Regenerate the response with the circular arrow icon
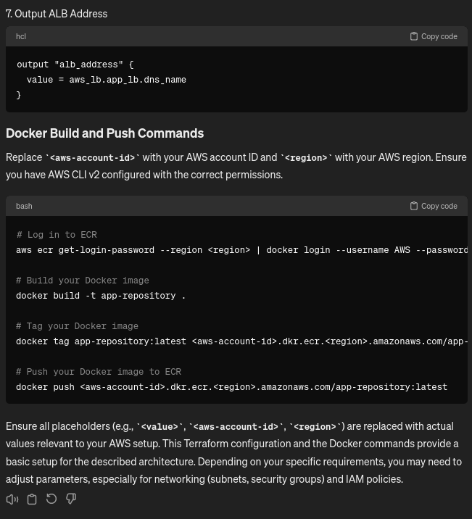The width and height of the screenshot is (472, 519). (x=51, y=499)
